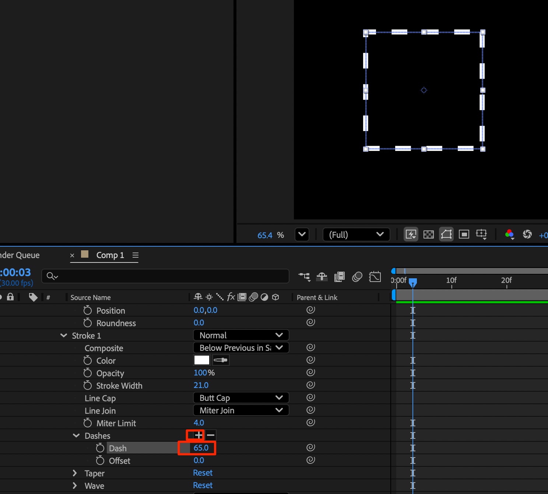The width and height of the screenshot is (548, 494).
Task: Toggle mask and shape path visibility
Action: coord(446,234)
